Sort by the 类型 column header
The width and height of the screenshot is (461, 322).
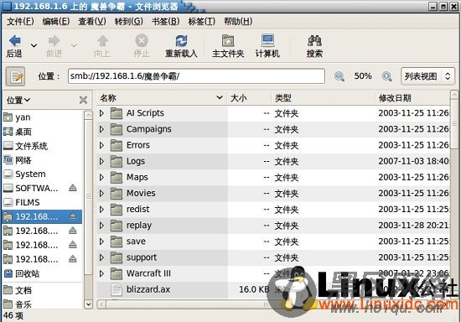(x=323, y=98)
